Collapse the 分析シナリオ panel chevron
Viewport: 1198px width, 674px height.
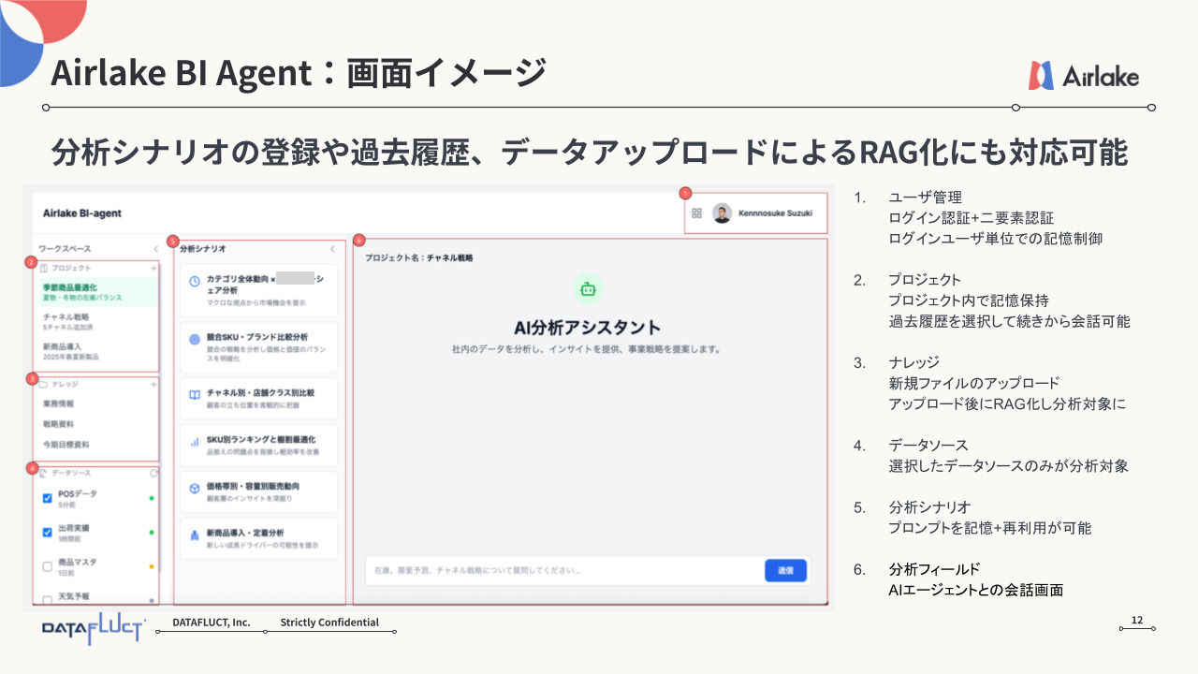334,251
